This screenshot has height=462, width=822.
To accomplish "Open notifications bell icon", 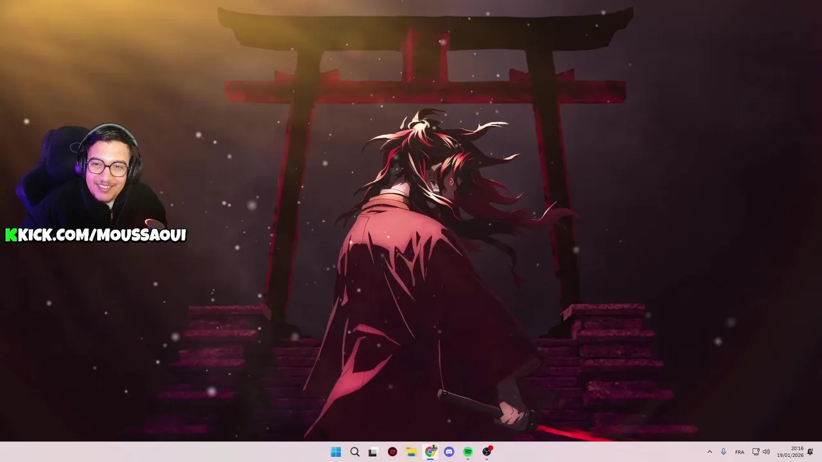I will pos(810,452).
